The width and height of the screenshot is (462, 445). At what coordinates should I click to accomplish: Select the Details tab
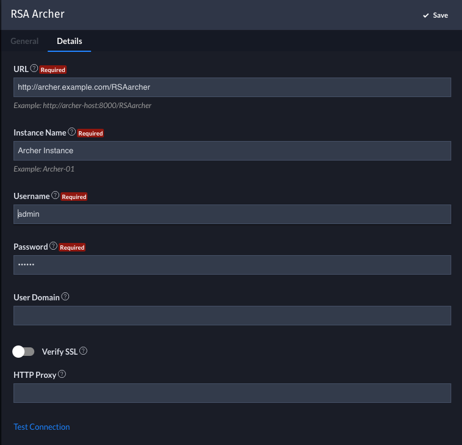[69, 41]
